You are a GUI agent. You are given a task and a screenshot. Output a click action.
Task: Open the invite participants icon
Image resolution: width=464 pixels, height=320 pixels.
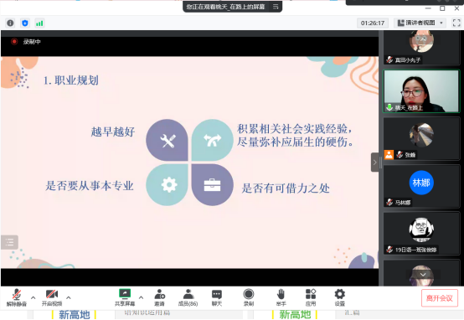(159, 297)
